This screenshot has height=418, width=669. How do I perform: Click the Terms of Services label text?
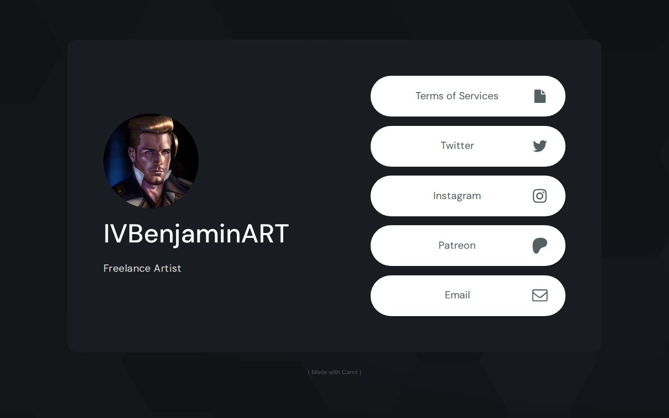coord(457,96)
